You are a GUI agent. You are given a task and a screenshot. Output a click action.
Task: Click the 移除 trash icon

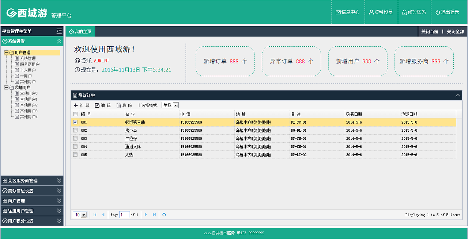click(118, 105)
